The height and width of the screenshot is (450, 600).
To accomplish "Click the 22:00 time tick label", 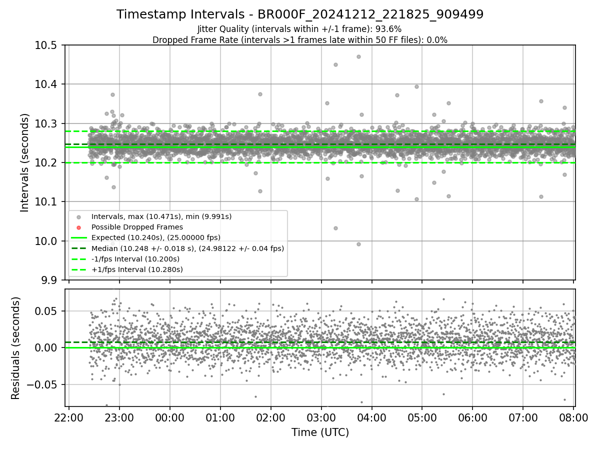I will coord(68,417).
